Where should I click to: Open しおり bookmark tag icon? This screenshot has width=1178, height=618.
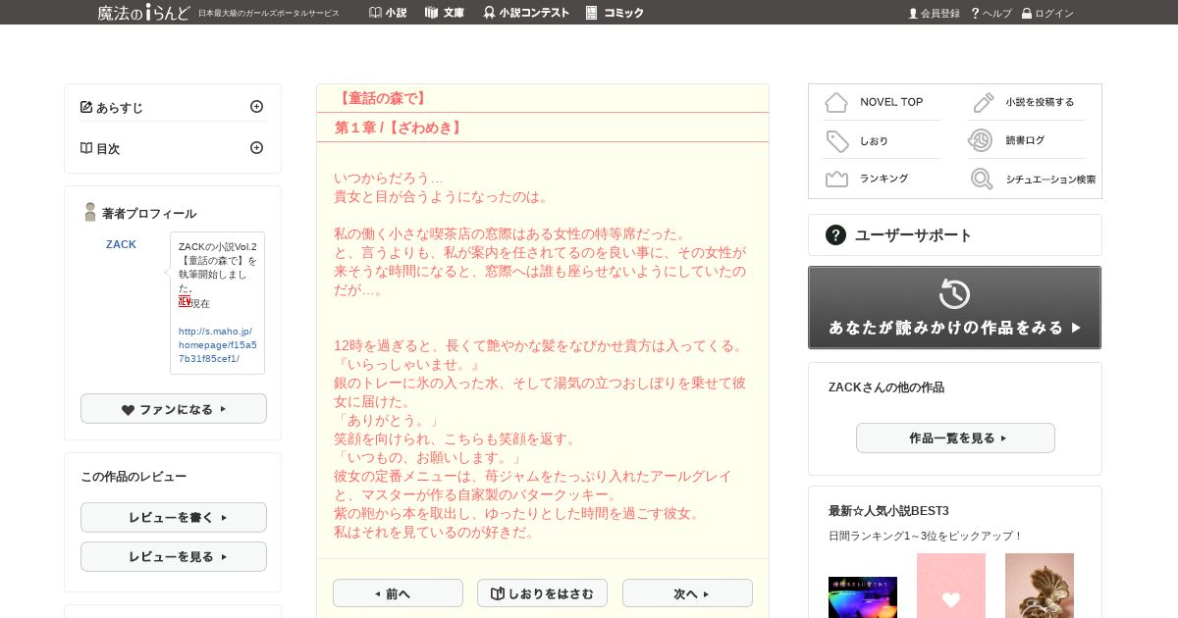(x=836, y=141)
